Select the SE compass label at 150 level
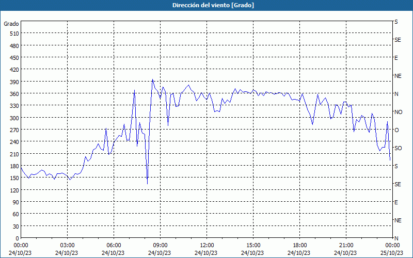This screenshot has width=413, height=258. pos(398,184)
